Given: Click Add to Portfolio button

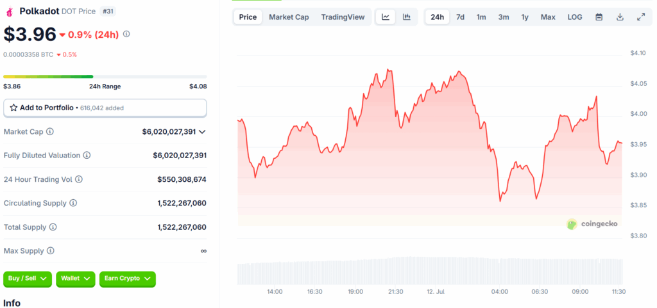Looking at the screenshot, I should pyautogui.click(x=105, y=108).
